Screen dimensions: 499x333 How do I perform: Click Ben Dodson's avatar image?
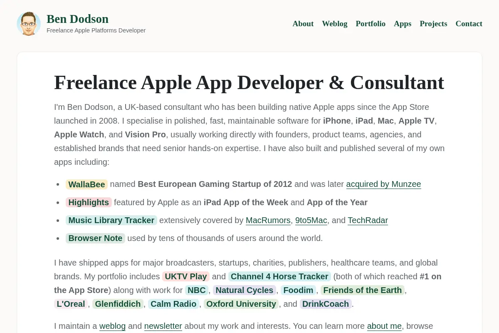point(29,24)
